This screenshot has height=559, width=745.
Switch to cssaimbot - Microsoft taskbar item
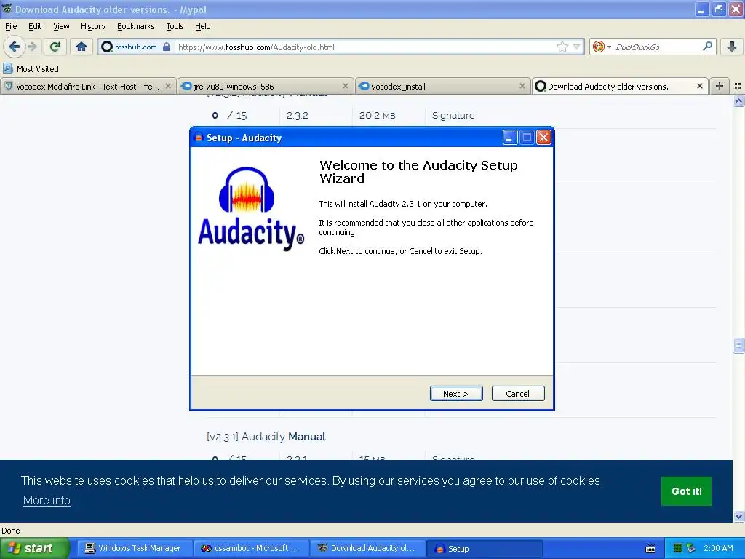[x=251, y=548]
